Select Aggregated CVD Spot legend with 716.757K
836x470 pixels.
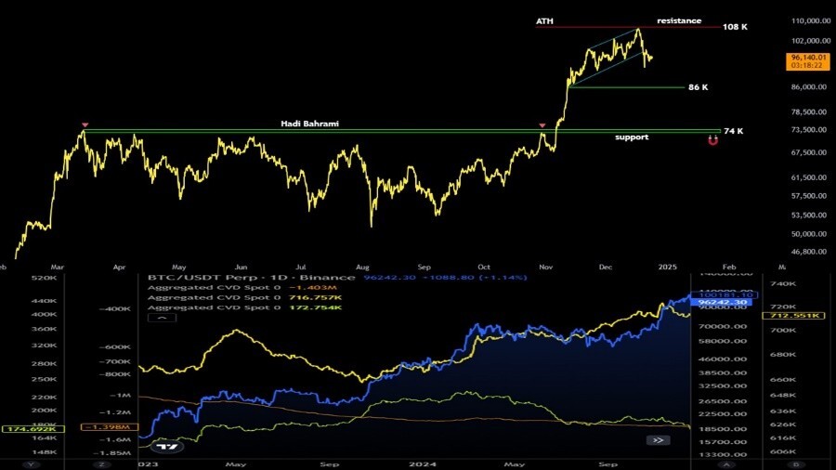(x=244, y=297)
